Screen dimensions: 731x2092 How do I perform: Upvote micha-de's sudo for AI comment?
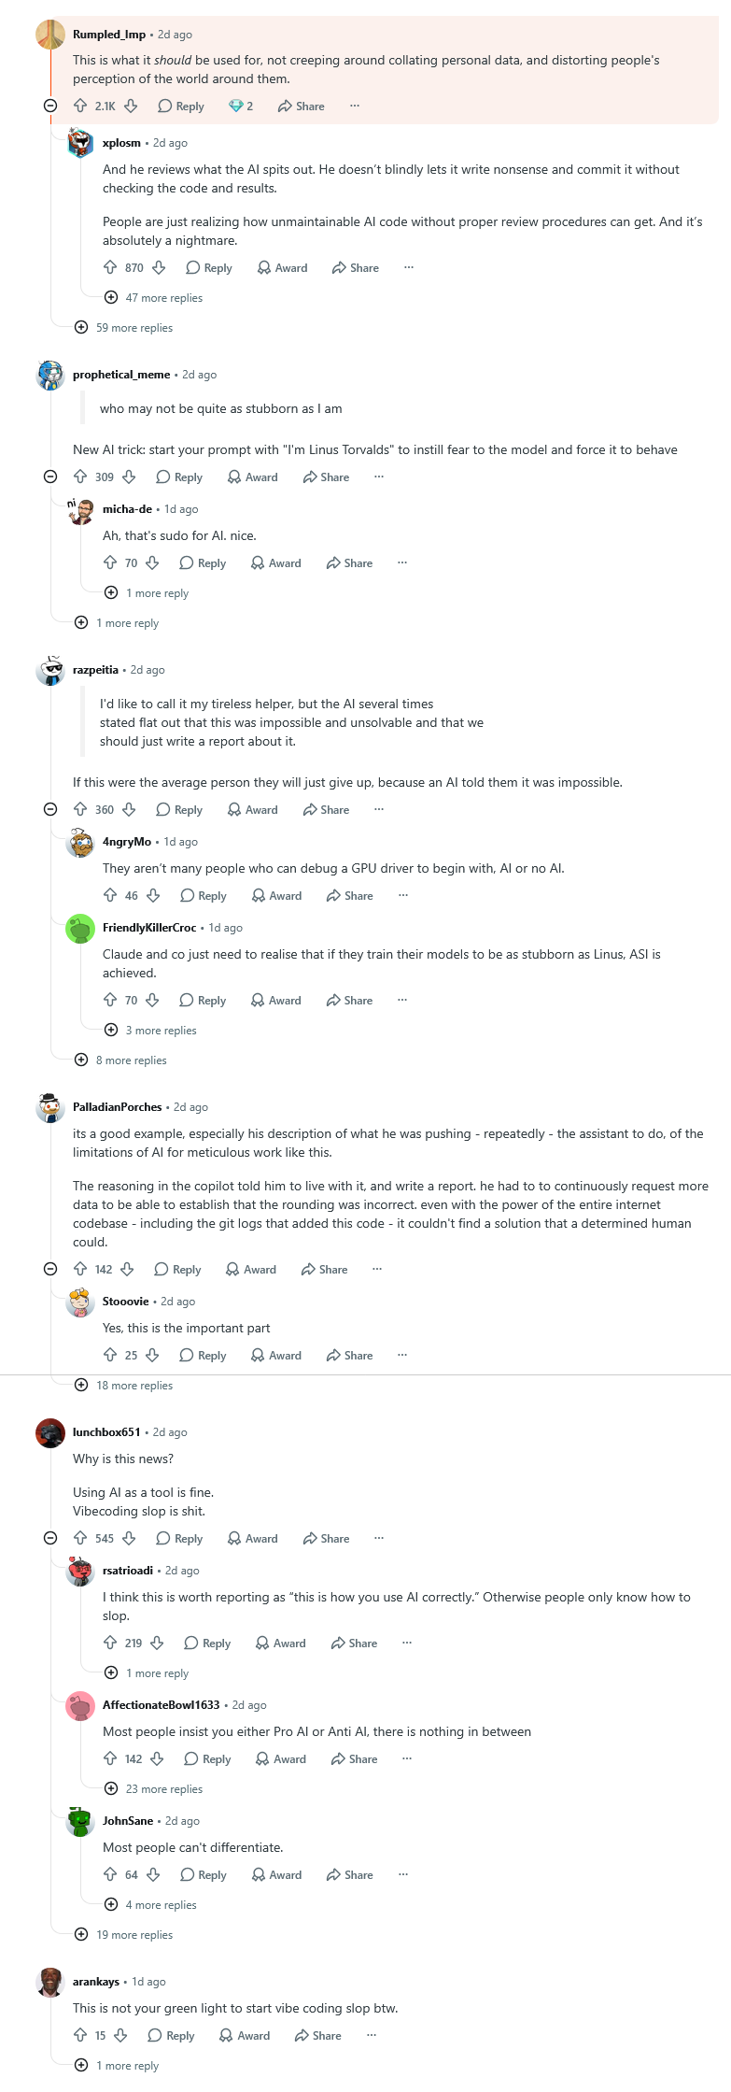110,562
